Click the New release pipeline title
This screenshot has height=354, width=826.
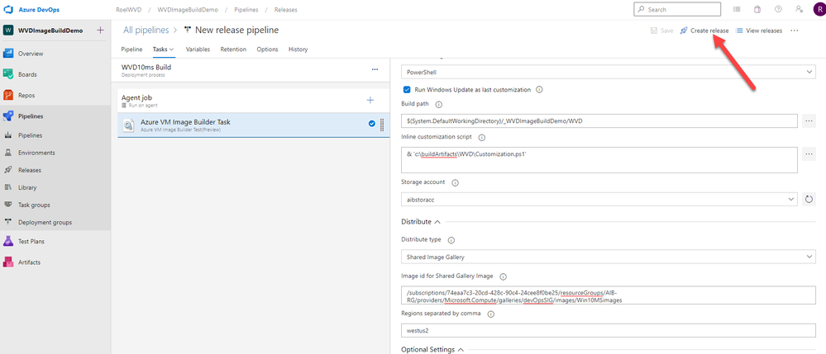coord(236,31)
